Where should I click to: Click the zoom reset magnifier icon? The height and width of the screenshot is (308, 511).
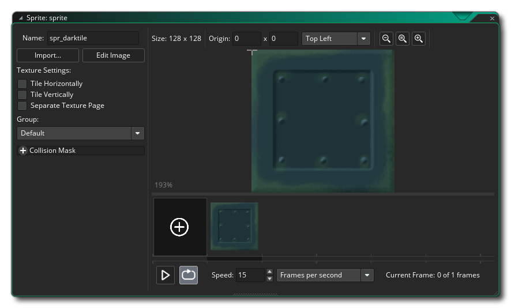point(403,39)
